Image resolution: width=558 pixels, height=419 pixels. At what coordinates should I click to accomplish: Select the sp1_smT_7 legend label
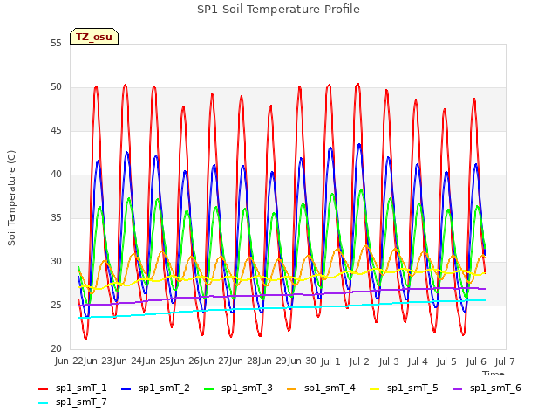(x=81, y=402)
